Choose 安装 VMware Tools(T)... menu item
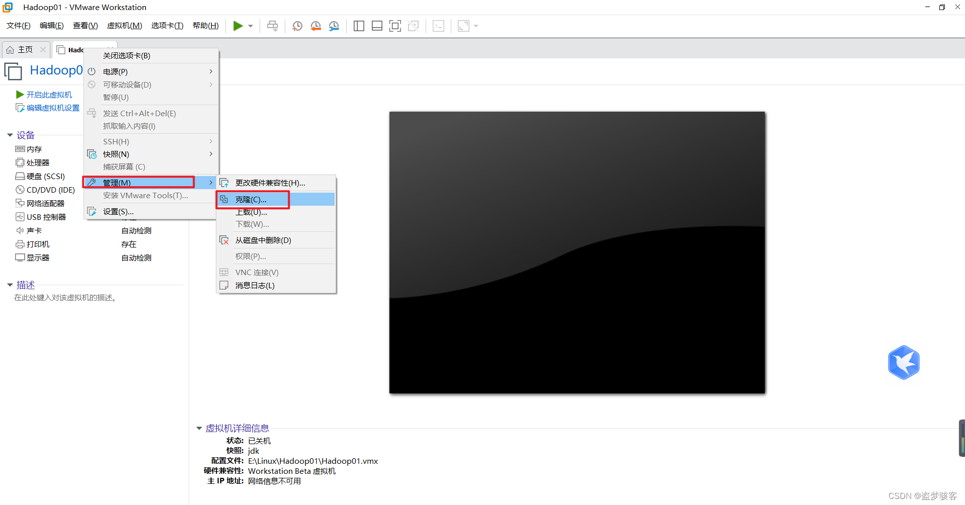The image size is (965, 505). point(151,195)
